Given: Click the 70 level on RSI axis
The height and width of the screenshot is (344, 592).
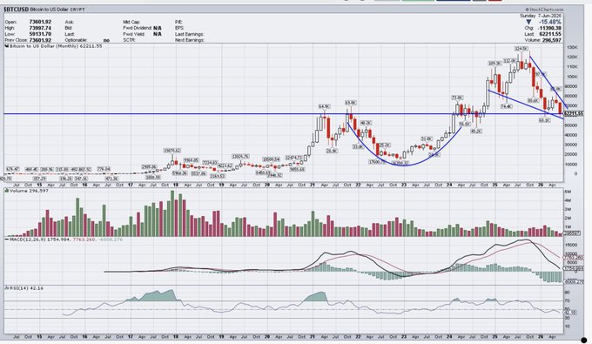Looking at the screenshot, I should tap(567, 301).
